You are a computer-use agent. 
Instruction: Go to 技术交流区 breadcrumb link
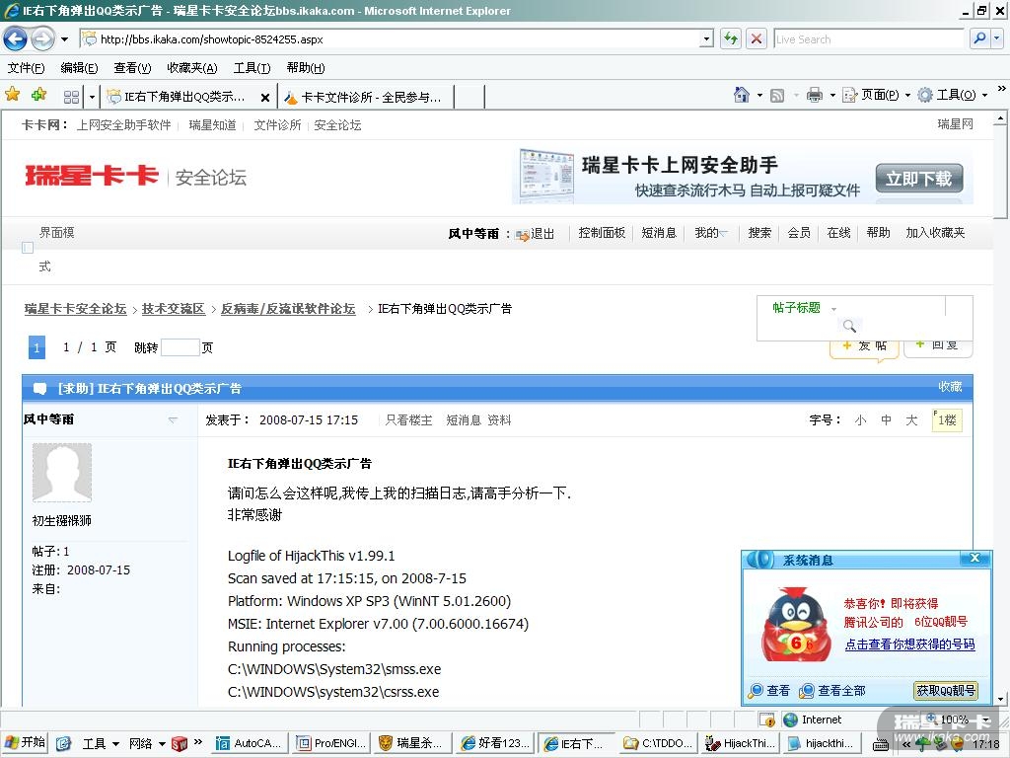[x=174, y=309]
